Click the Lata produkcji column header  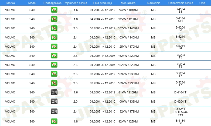pyautogui.click(x=103, y=3)
